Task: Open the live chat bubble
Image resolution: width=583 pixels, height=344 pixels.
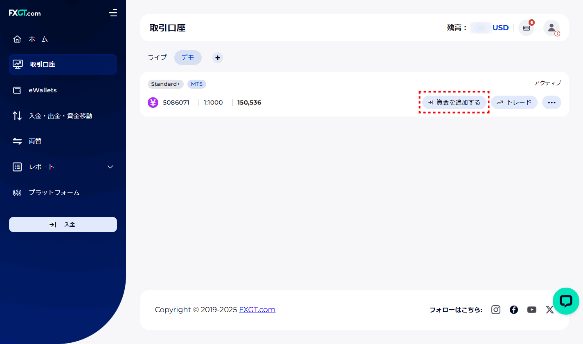Action: point(566,301)
